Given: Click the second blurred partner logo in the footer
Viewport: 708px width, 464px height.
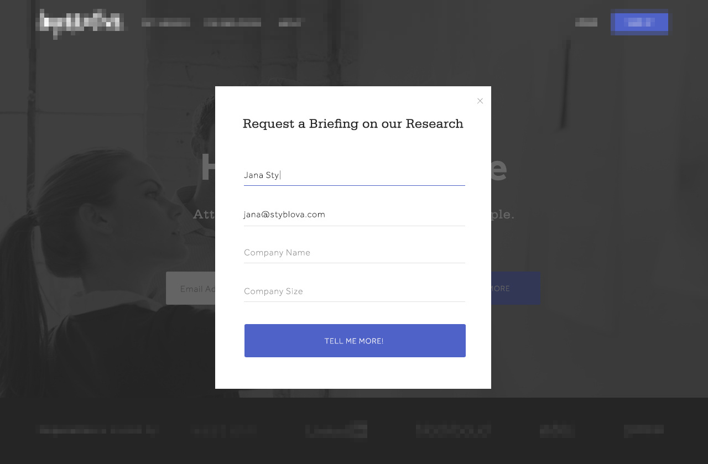Looking at the screenshot, I should [336, 430].
